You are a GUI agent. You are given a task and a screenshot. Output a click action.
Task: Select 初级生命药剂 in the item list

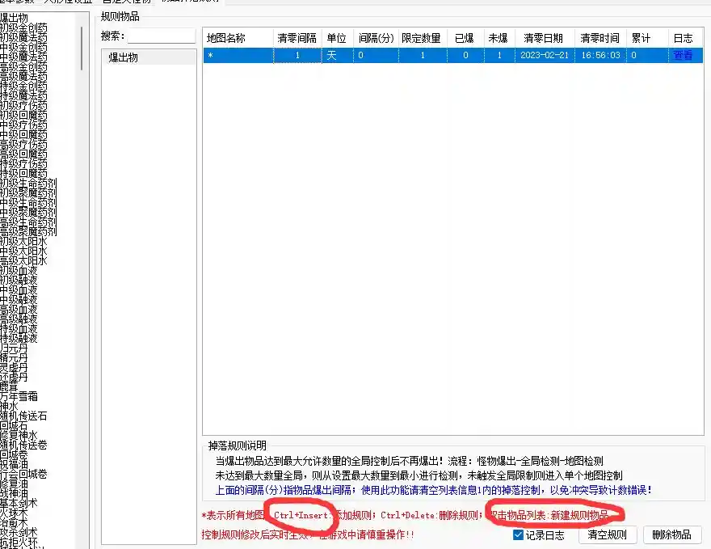click(28, 183)
